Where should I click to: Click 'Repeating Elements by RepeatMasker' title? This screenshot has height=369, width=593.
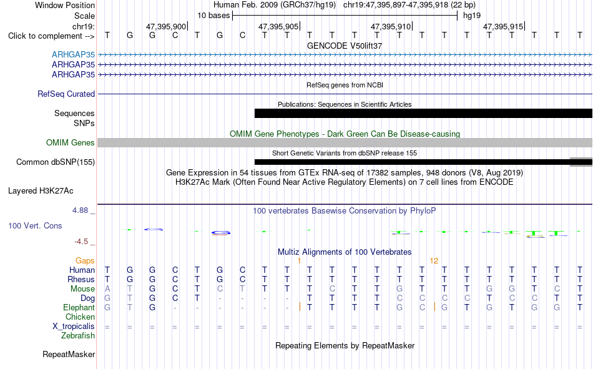pos(345,345)
